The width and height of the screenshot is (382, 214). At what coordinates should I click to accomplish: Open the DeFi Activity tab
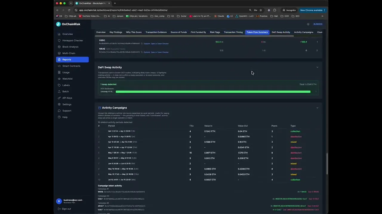point(281,32)
